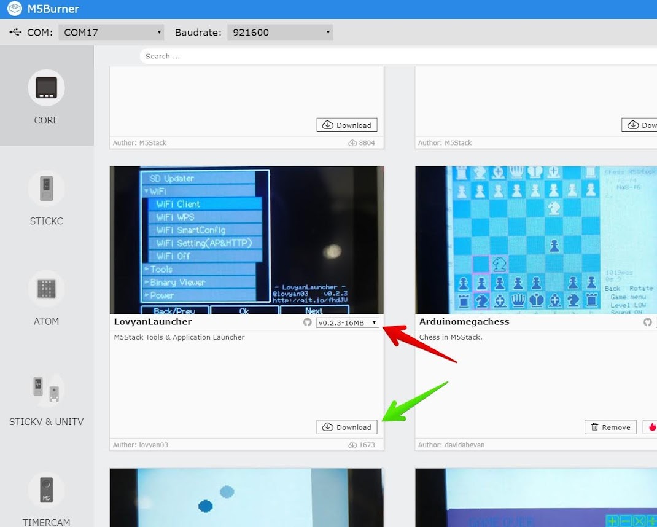Image resolution: width=657 pixels, height=527 pixels.
Task: Select the ATOM device category
Action: point(47,299)
